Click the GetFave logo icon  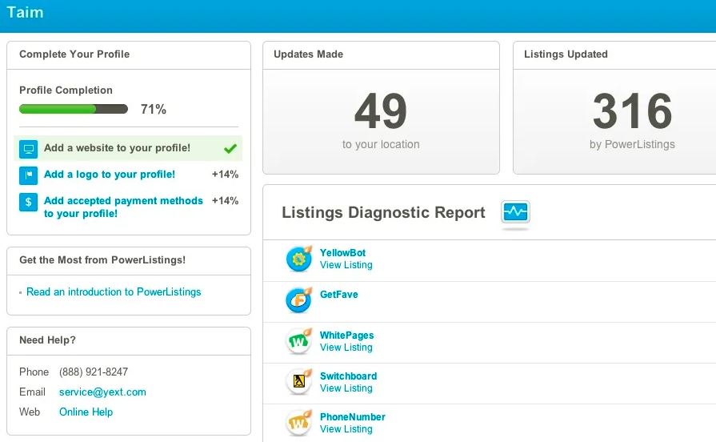click(299, 299)
